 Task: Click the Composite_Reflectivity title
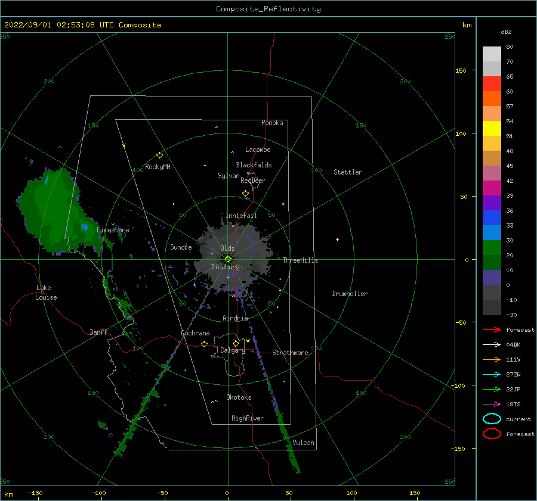tap(268, 9)
